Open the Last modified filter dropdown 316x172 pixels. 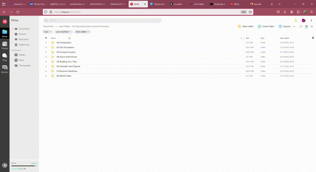pos(63,32)
